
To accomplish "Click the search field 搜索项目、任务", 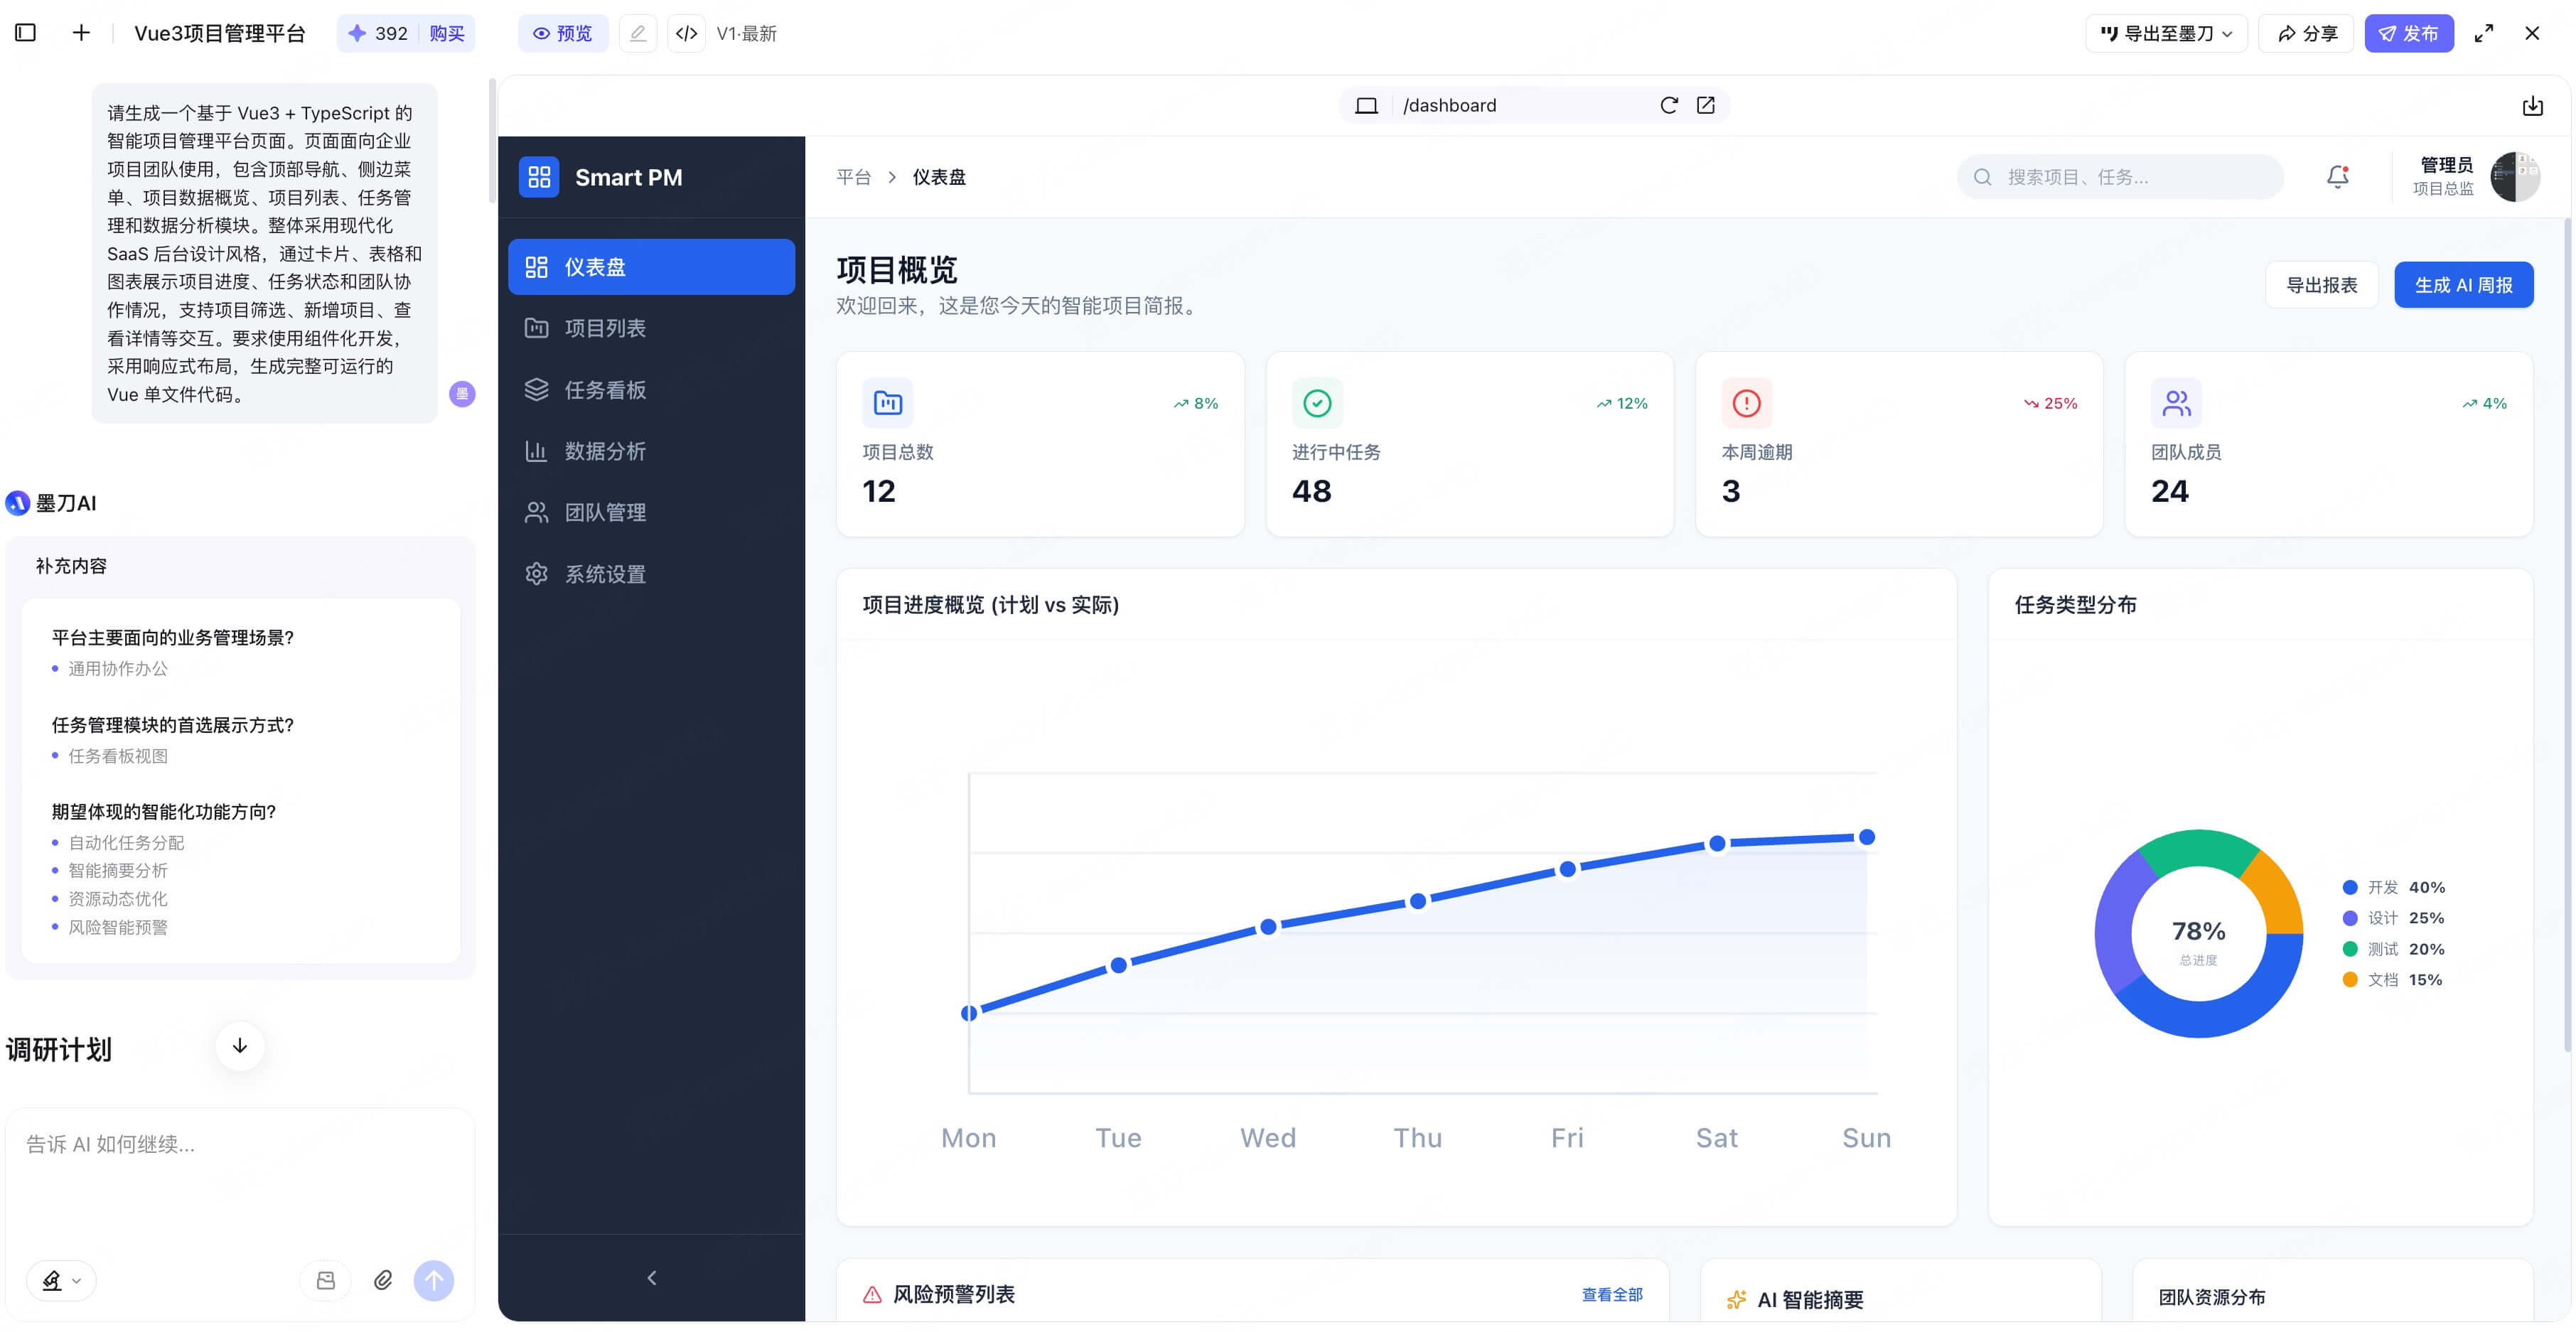I will coord(2119,177).
